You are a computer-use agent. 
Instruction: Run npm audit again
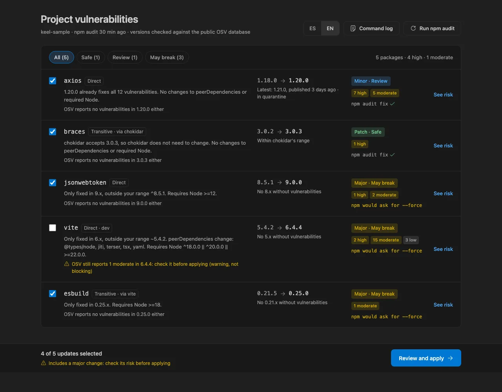click(432, 28)
